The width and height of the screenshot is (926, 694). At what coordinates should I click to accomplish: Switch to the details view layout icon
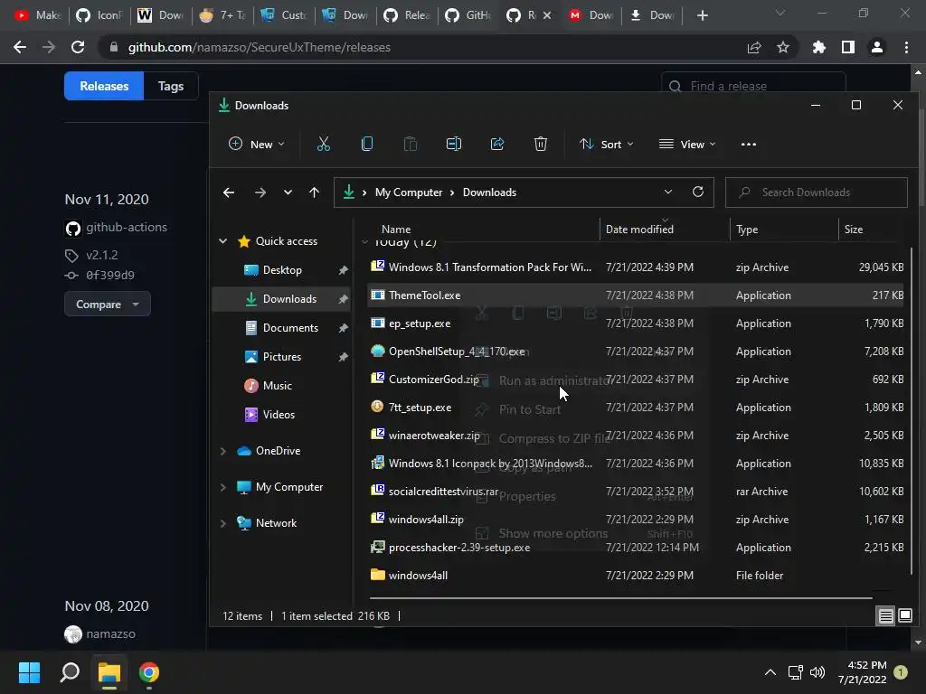pos(886,616)
